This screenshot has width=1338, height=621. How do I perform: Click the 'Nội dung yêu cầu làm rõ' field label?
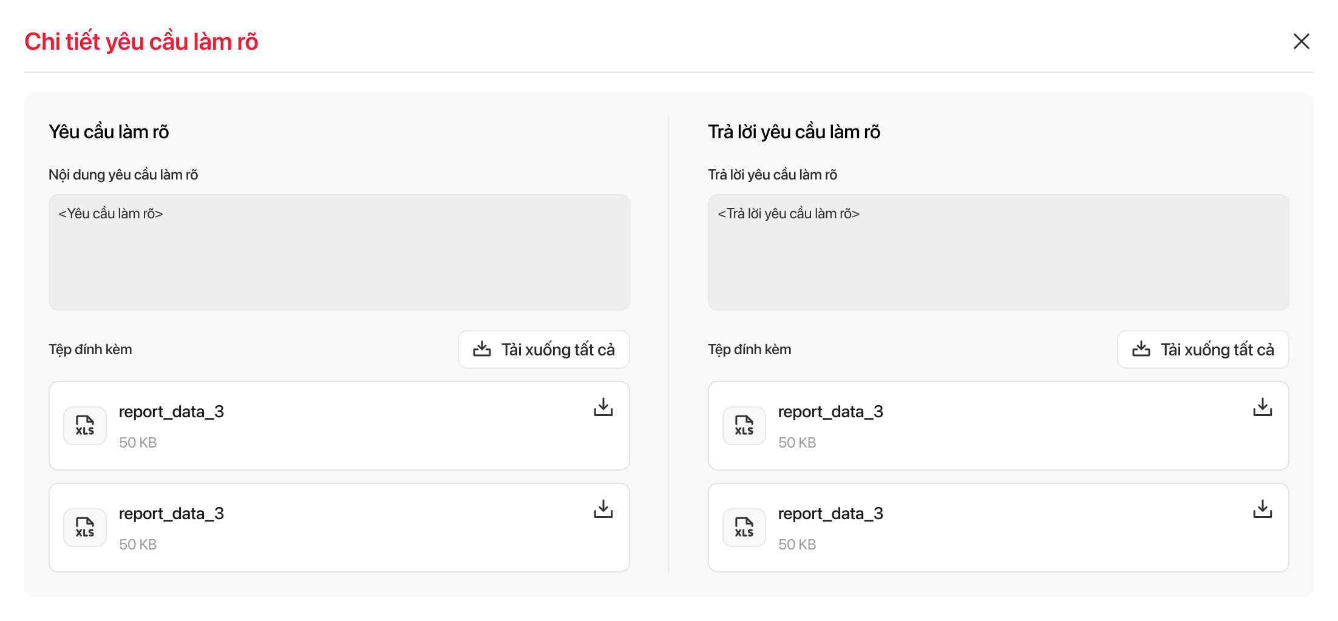pos(123,175)
